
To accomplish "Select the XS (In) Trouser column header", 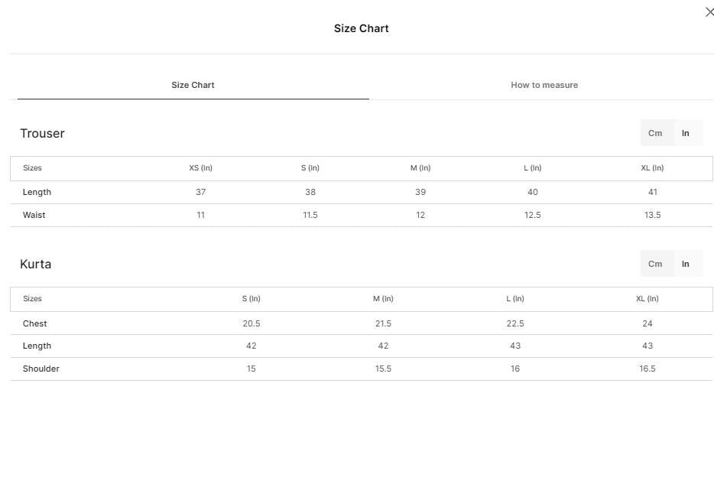I will pyautogui.click(x=201, y=168).
